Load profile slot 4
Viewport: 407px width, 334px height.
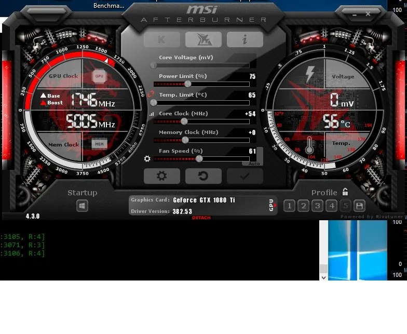point(331,206)
